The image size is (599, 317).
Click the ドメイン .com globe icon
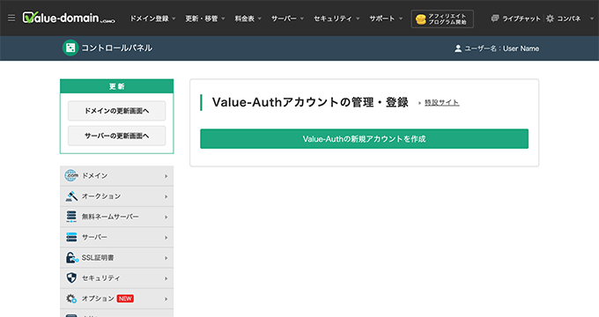(71, 176)
